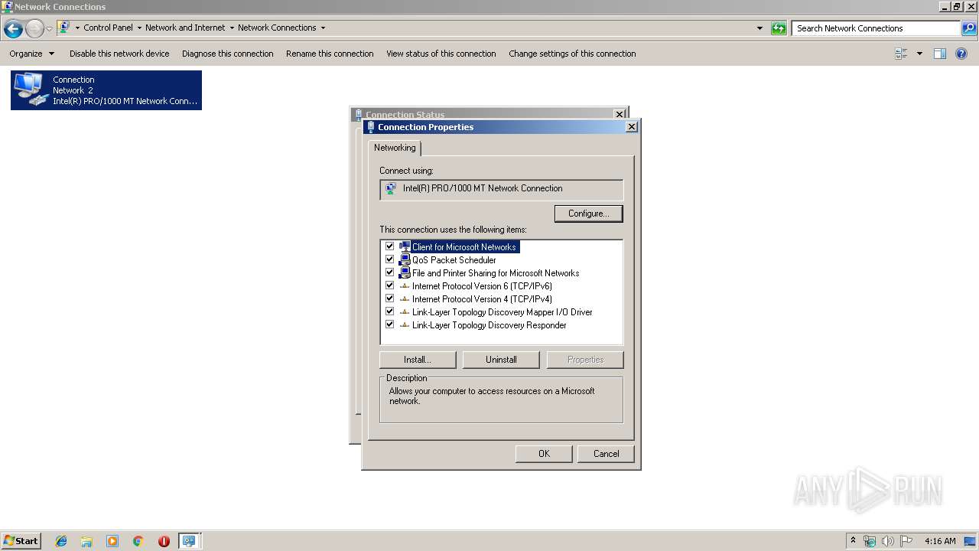Viewport: 979px width, 551px height.
Task: Click the volume speaker tray icon
Action: pos(888,541)
